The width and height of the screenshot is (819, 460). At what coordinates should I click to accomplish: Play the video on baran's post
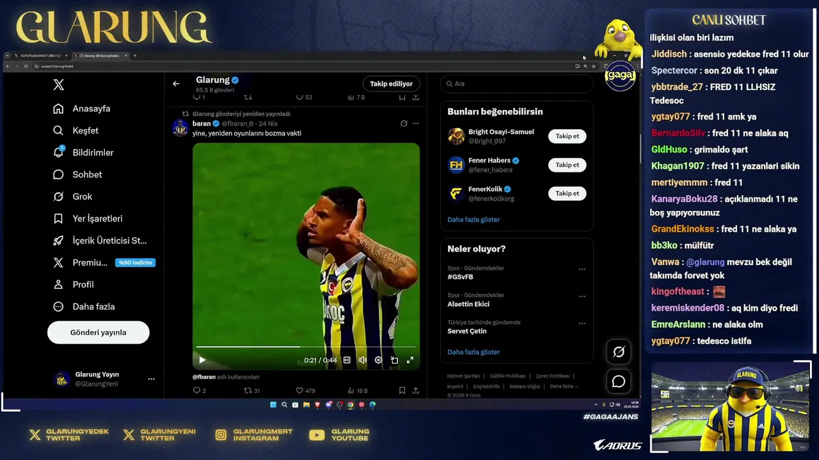pos(202,360)
